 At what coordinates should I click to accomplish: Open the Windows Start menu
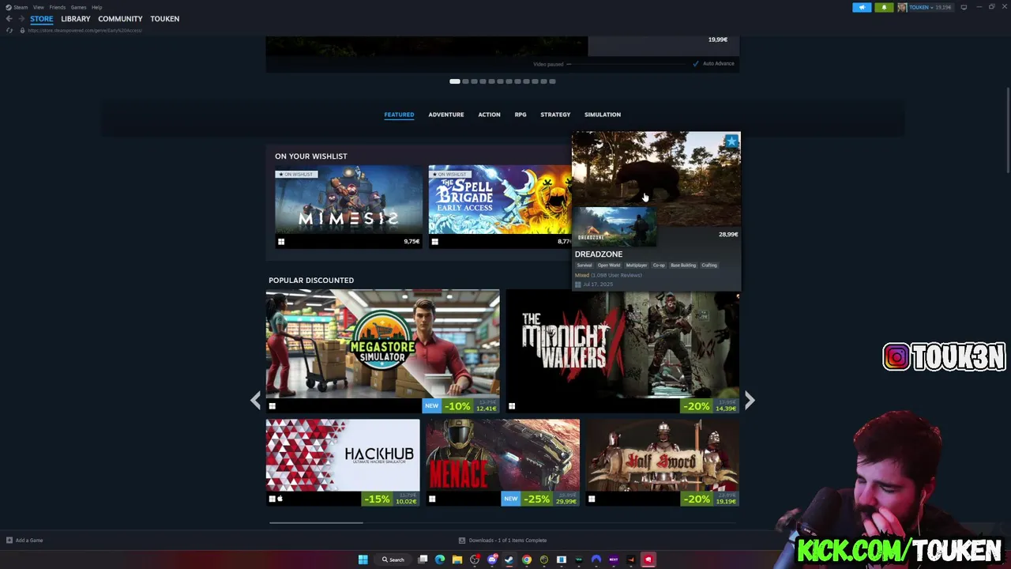pos(363,560)
